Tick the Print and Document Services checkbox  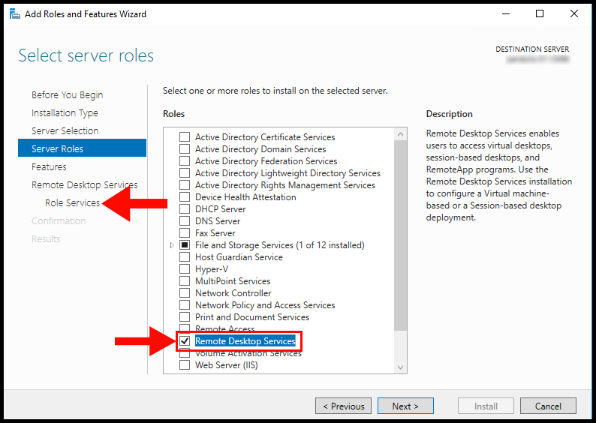coord(185,317)
